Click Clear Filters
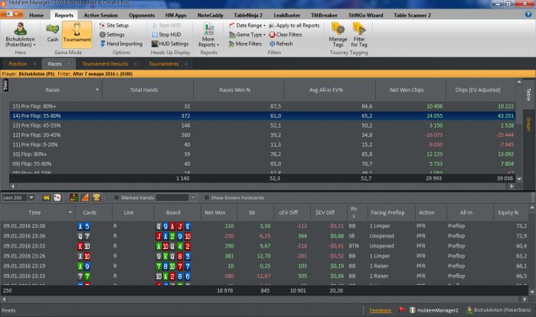Viewport: 536px width, 317px height. coord(286,34)
